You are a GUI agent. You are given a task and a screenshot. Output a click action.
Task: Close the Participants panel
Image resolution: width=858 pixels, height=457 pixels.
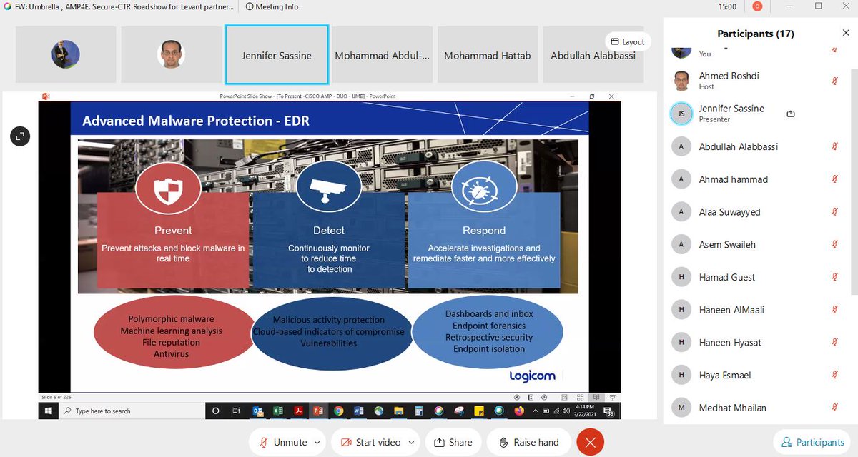[x=846, y=33]
